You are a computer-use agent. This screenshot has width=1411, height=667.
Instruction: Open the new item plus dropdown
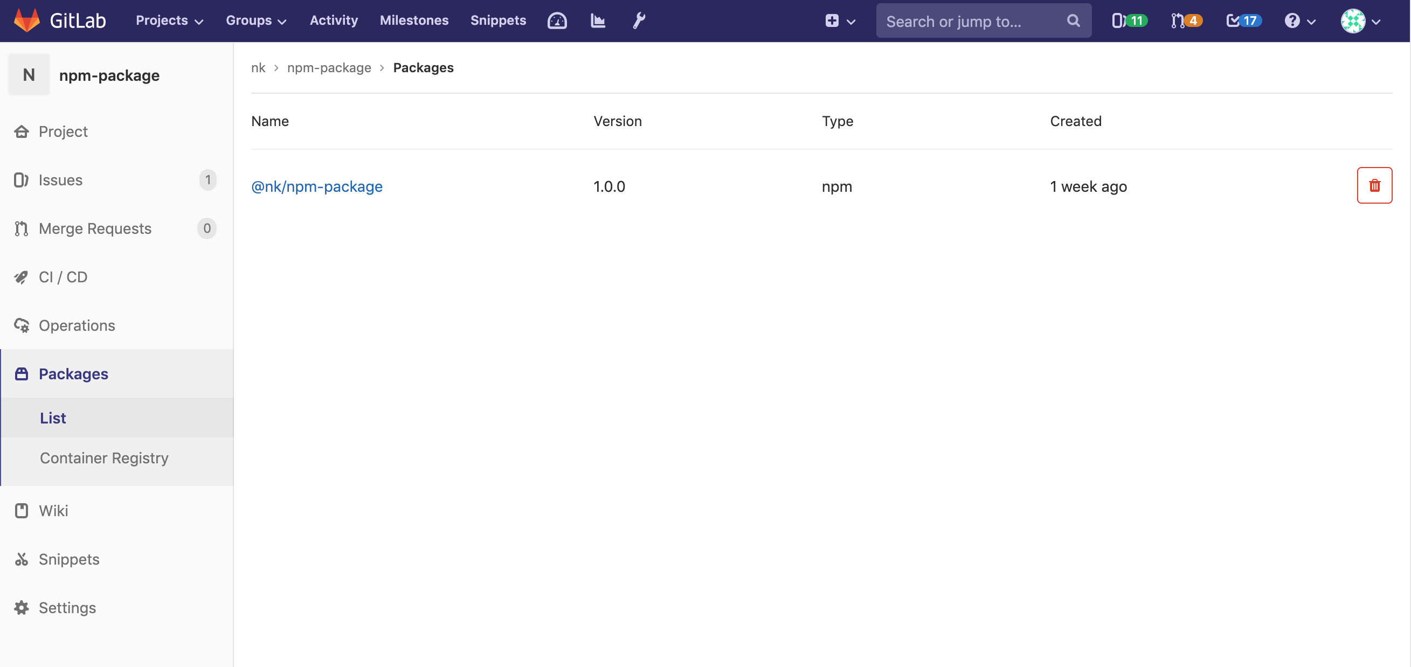(x=840, y=21)
